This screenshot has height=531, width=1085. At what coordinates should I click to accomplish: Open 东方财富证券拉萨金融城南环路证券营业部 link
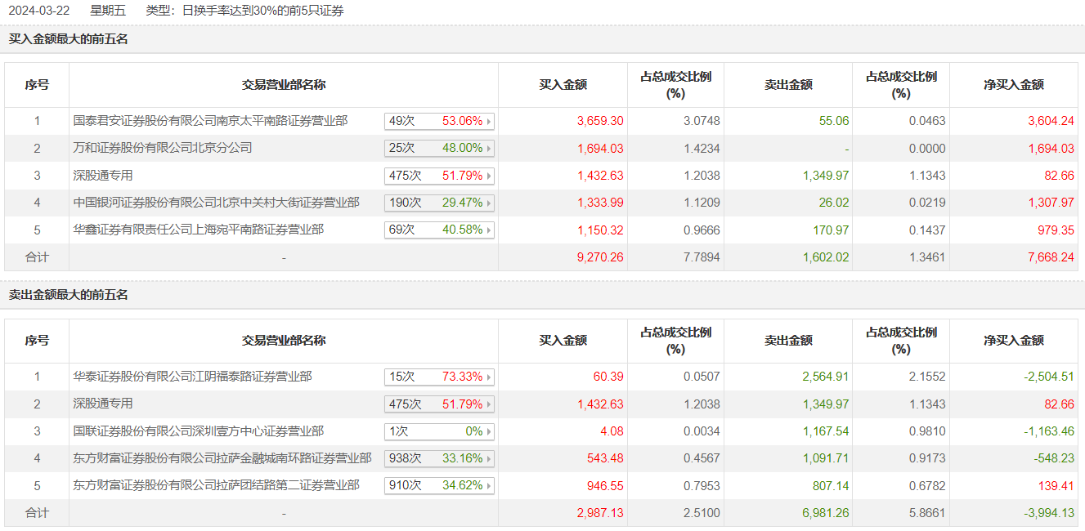click(x=222, y=458)
